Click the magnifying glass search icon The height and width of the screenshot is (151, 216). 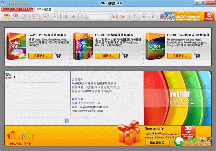click(x=85, y=17)
